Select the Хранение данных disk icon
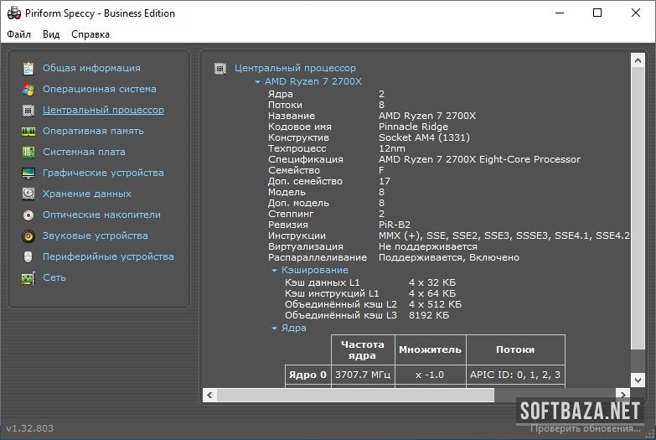656x440 pixels. [28, 194]
